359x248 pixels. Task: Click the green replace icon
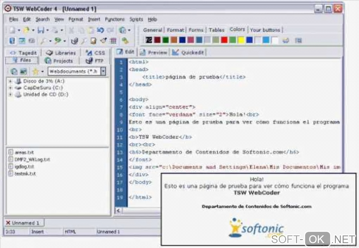point(58,41)
